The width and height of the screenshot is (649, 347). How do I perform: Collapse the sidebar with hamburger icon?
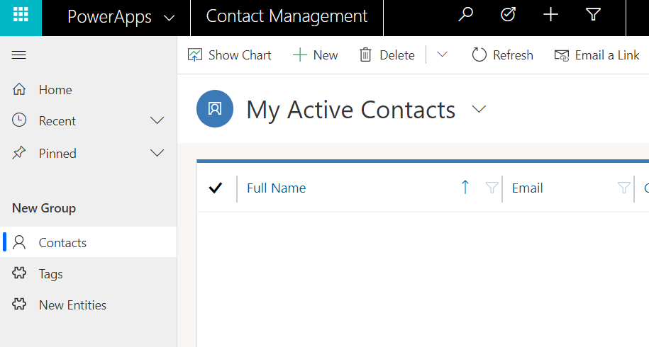[x=19, y=55]
